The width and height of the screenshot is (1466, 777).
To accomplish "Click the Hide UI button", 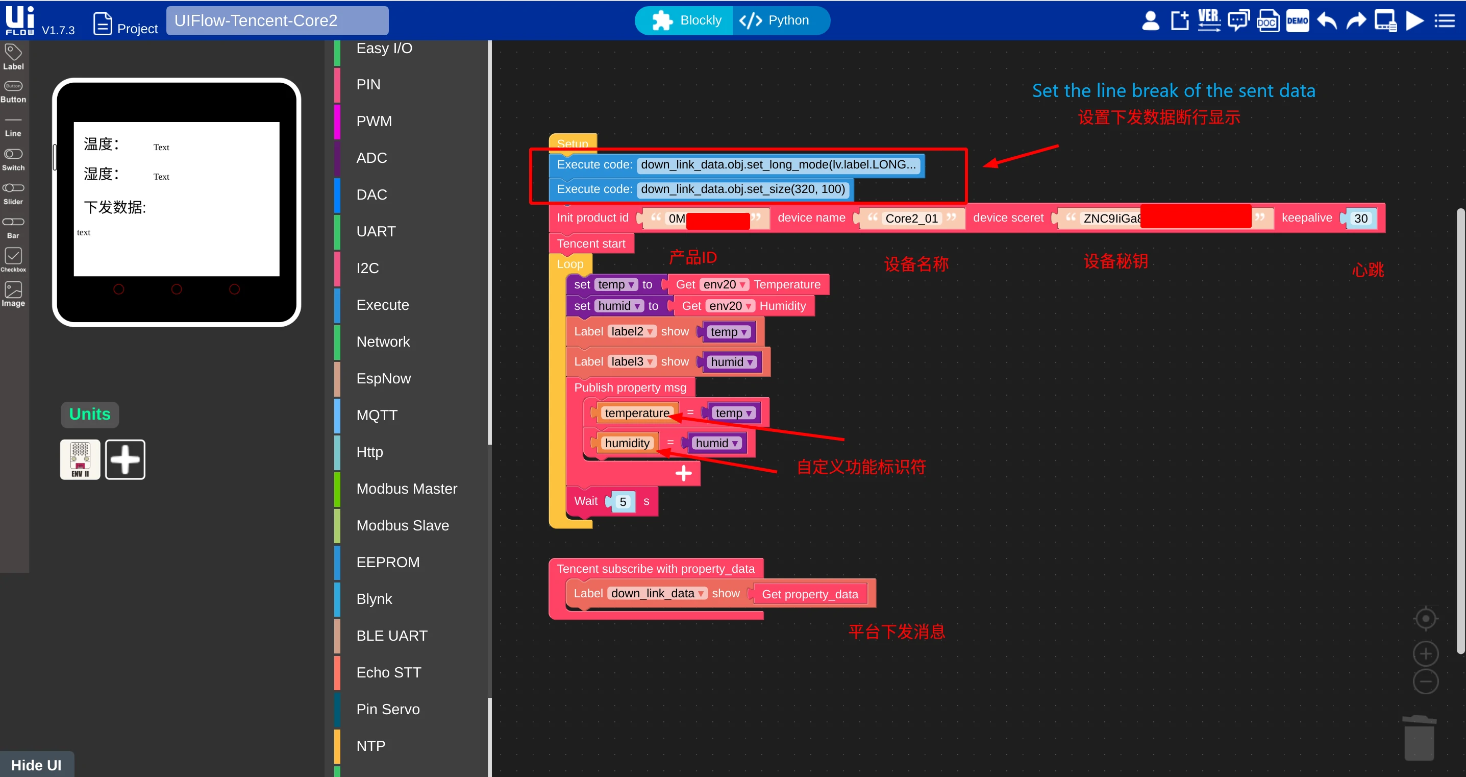I will coord(36,764).
